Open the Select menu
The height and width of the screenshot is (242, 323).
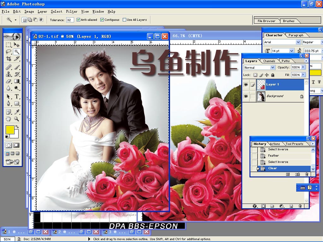56,12
